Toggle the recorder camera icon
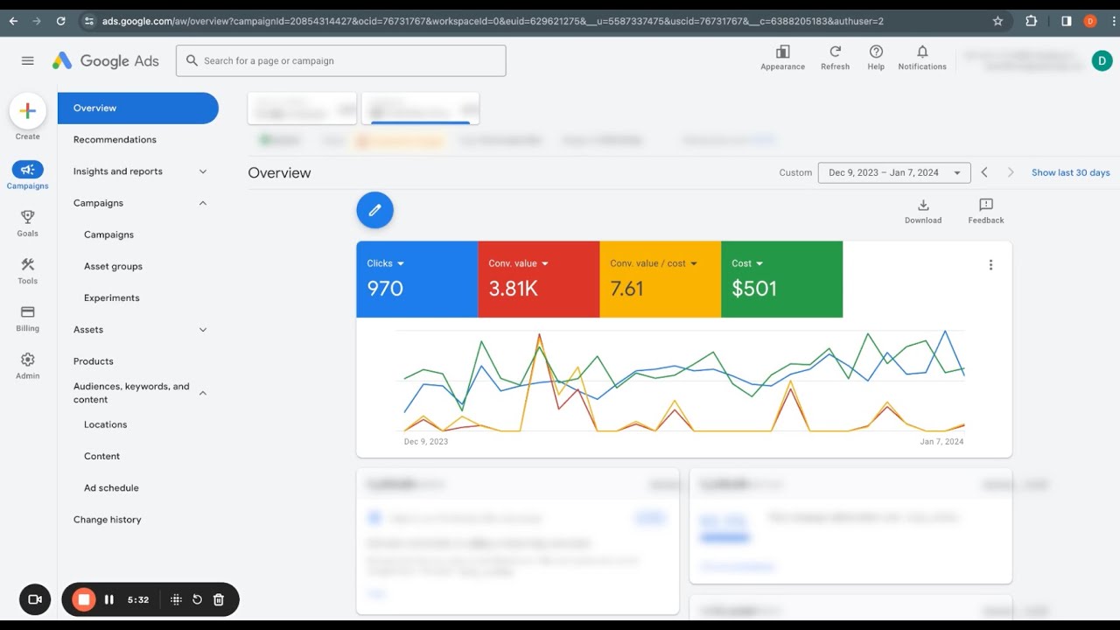This screenshot has width=1120, height=630. tap(35, 599)
